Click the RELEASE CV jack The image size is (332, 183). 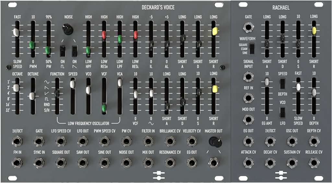click(x=314, y=163)
